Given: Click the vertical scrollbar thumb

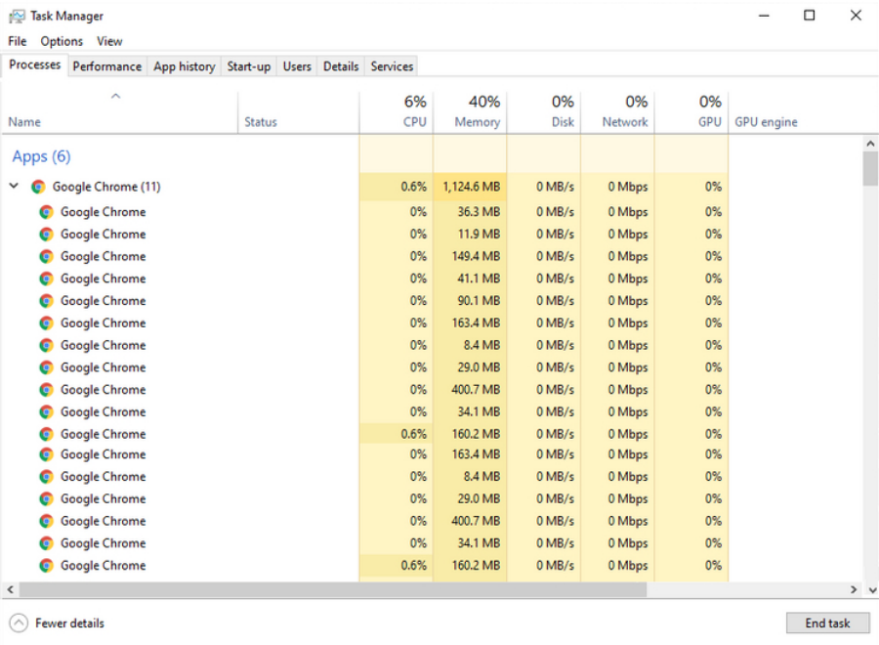Looking at the screenshot, I should [x=870, y=168].
